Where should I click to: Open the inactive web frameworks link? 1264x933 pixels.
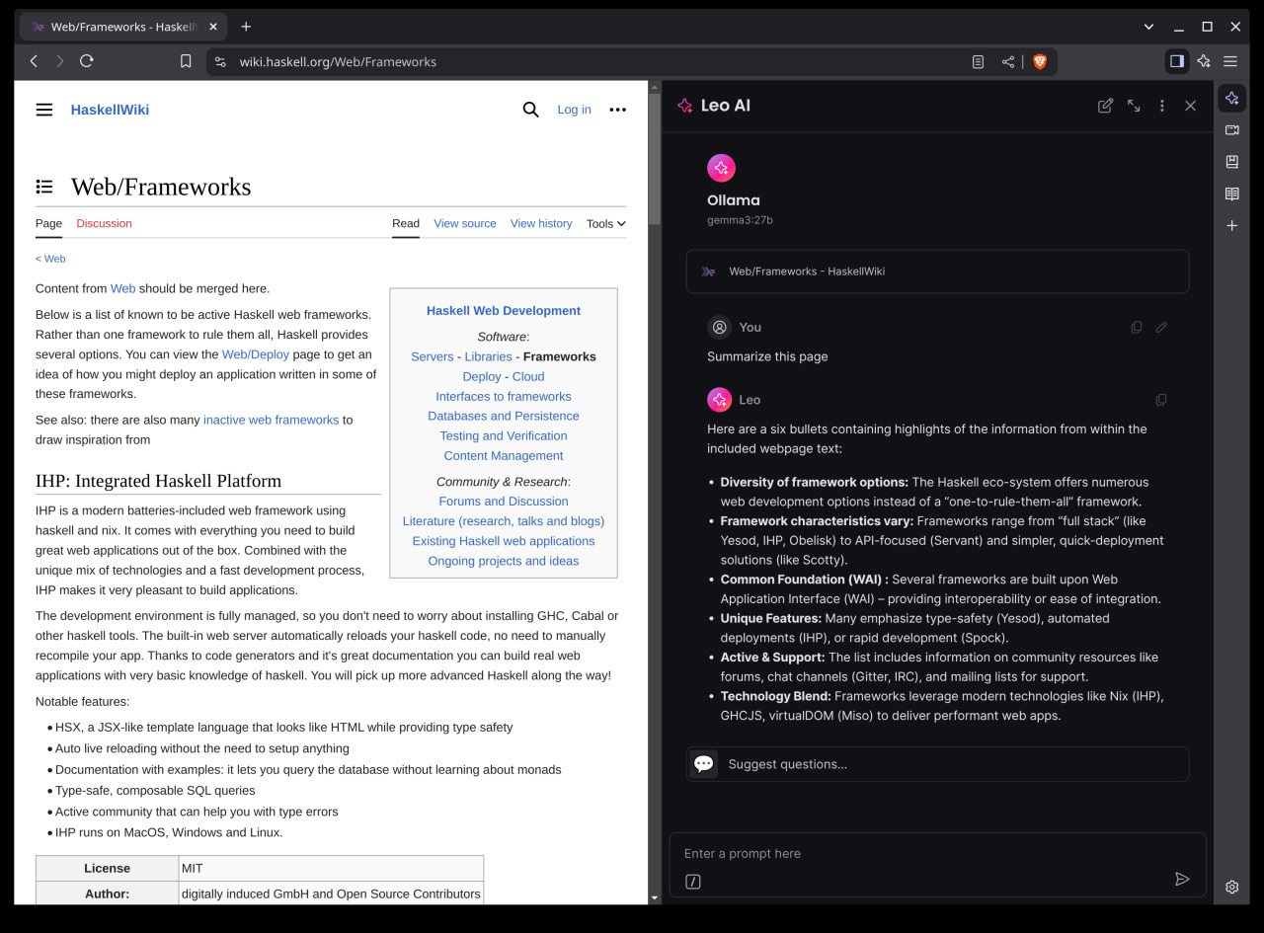point(271,420)
